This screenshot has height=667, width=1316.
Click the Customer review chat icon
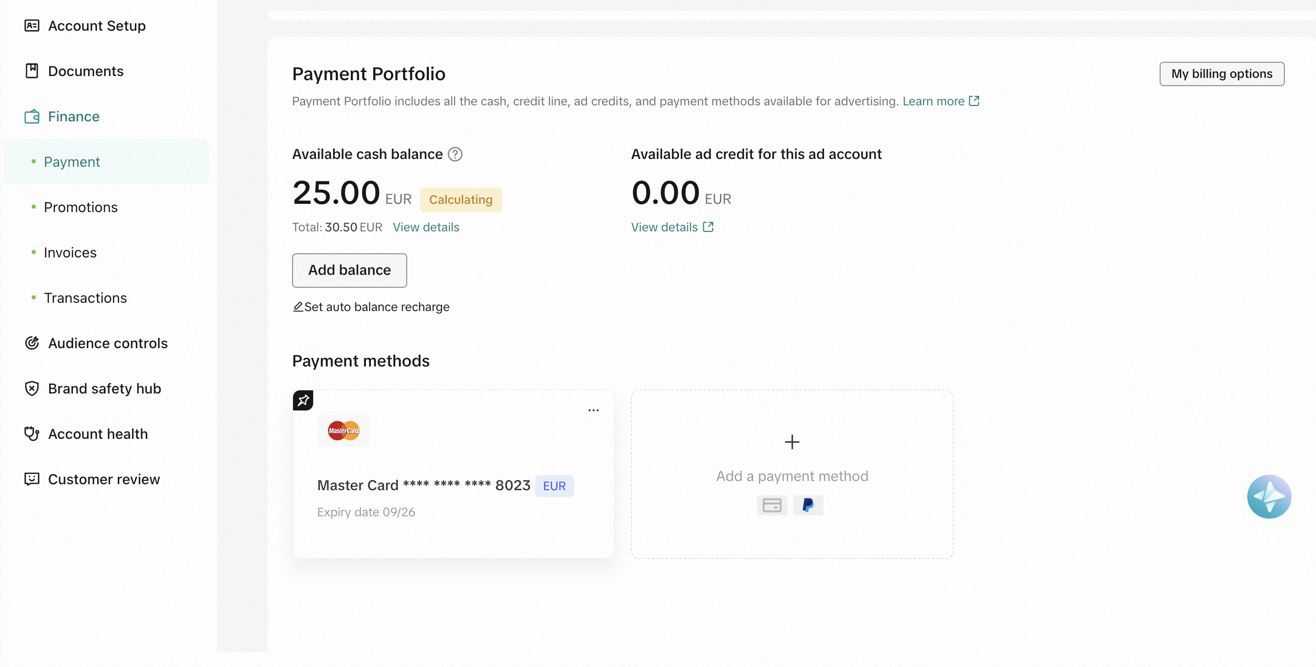pyautogui.click(x=32, y=479)
